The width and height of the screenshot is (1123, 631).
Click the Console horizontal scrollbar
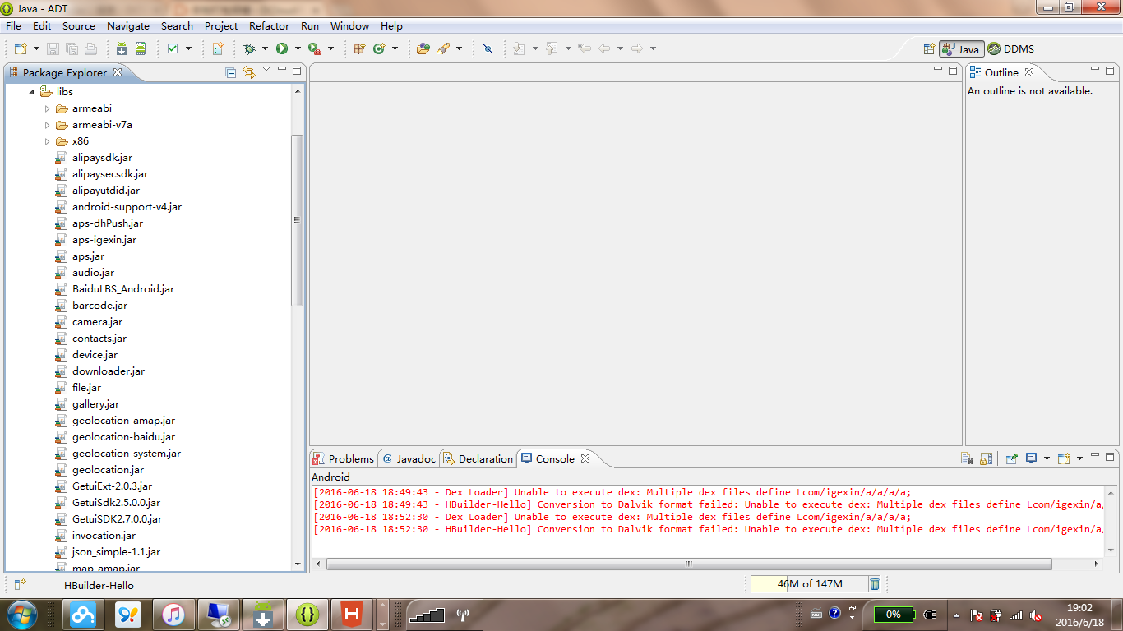point(688,564)
